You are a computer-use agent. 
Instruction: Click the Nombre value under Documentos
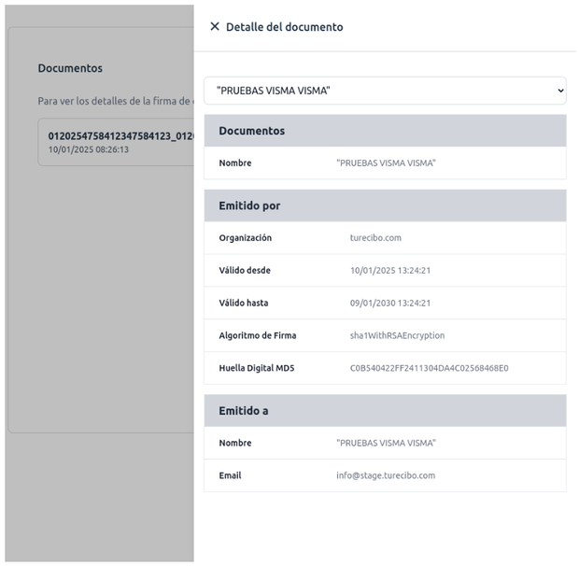pos(386,163)
